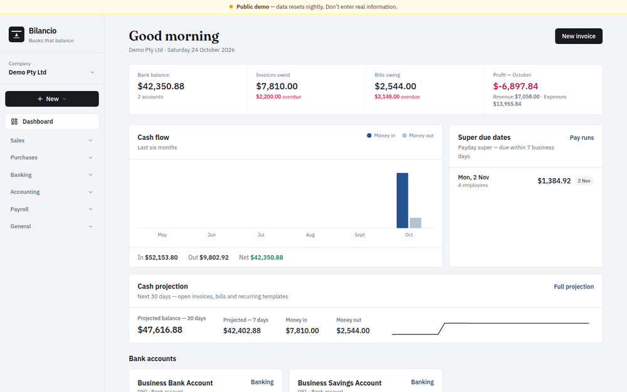
Task: Open Banking link for Business Bank Account
Action: tap(262, 382)
